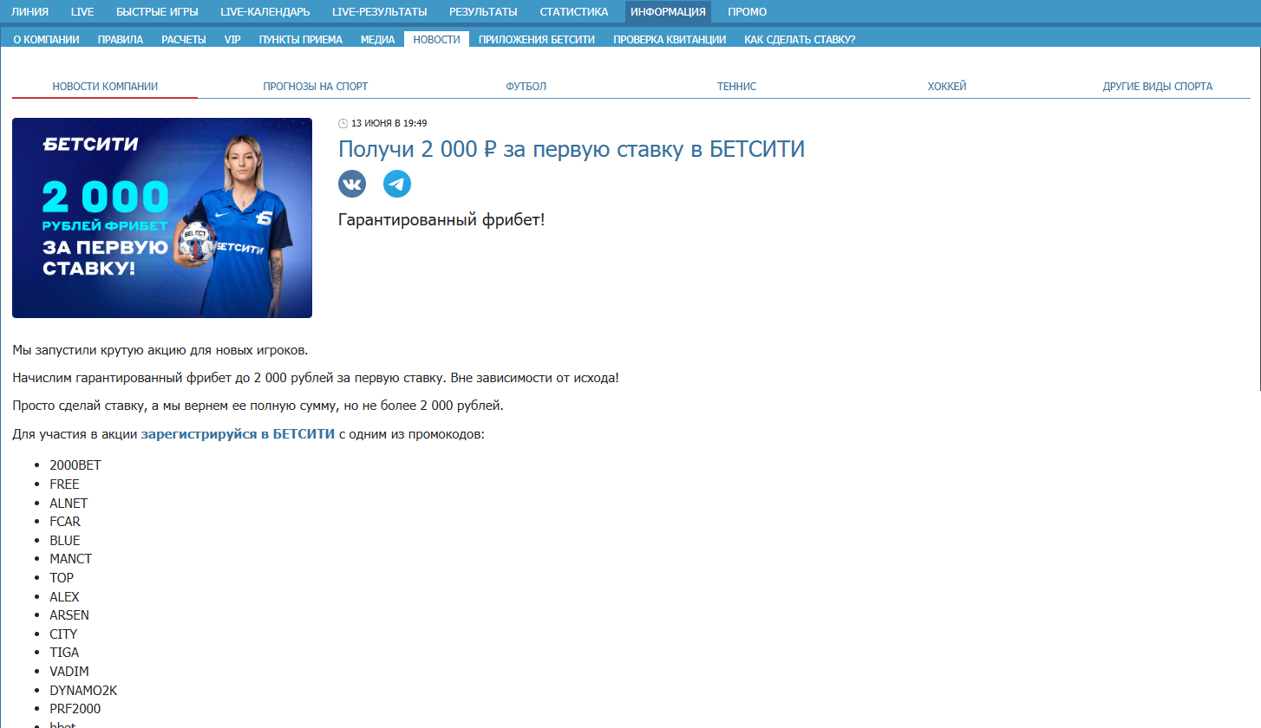This screenshot has height=728, width=1261.
Task: Click promo code 2000BET
Action: click(x=75, y=465)
